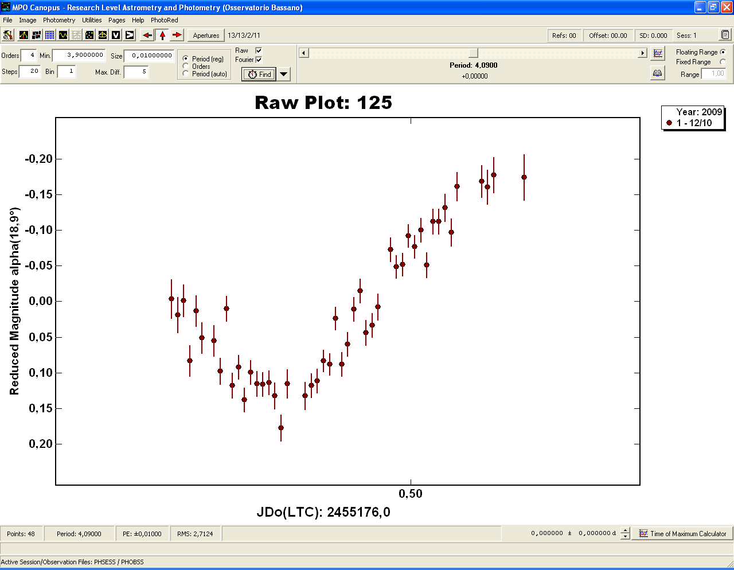
Task: Open the Apertures button
Action: point(206,36)
